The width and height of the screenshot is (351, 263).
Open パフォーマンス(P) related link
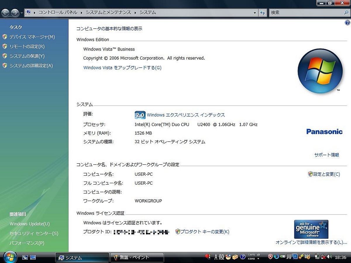27,243
